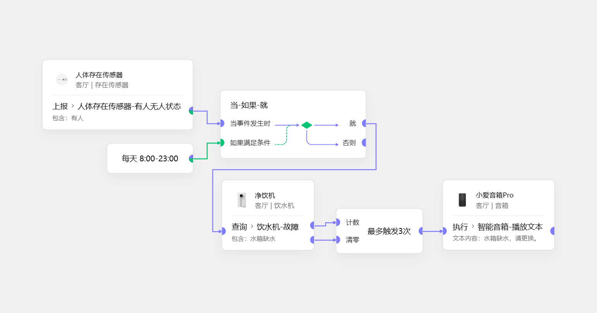Select the 每天 8:00-23:00 time range card

[150, 159]
